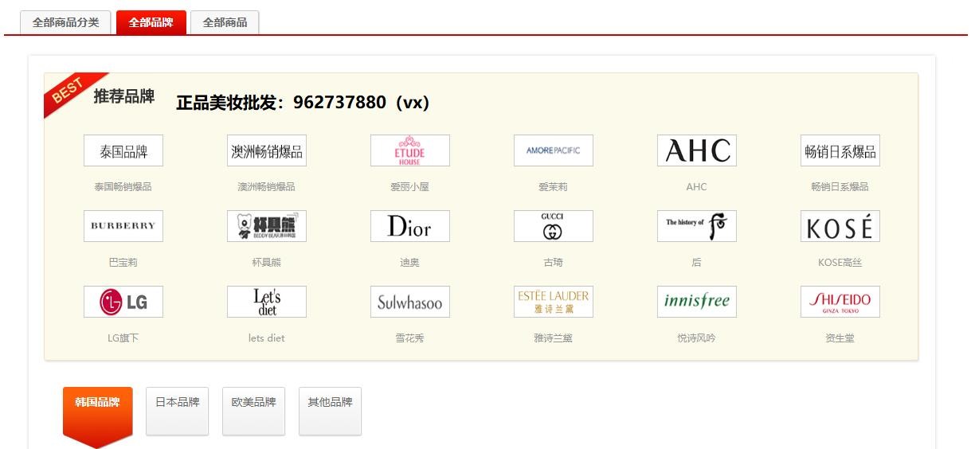Switch to the 全部商品分类 tab
The width and height of the screenshot is (971, 449).
coord(65,22)
